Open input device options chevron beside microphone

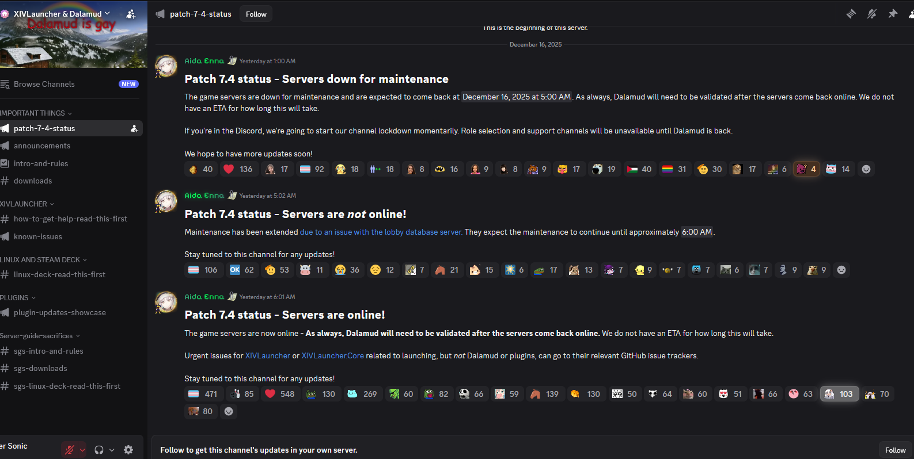tap(82, 450)
